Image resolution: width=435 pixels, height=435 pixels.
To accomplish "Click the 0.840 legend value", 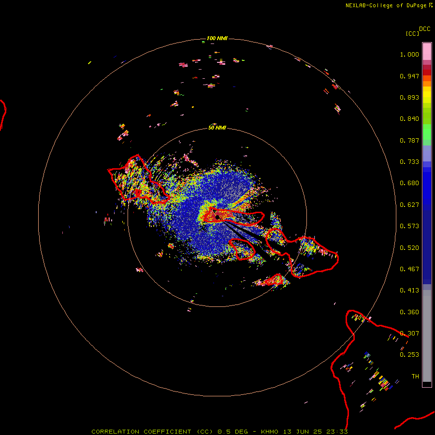I will pos(409,119).
